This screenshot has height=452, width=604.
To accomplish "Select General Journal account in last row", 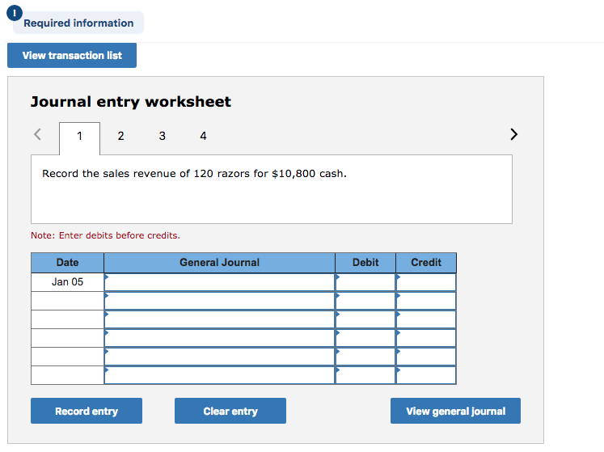I will [220, 375].
